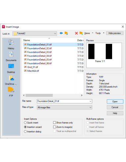
Task: Select FoundationDetail_03.tif file name
Action: pos(39,52)
